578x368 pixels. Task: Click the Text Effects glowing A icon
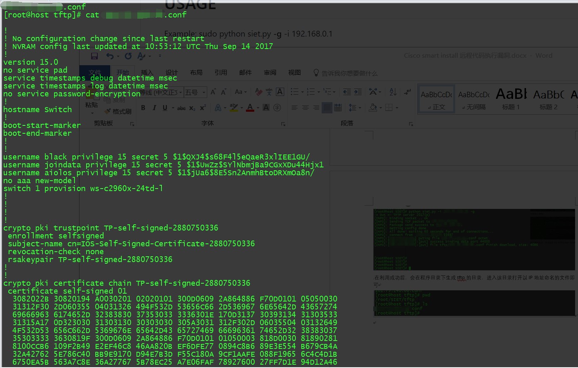[x=218, y=108]
